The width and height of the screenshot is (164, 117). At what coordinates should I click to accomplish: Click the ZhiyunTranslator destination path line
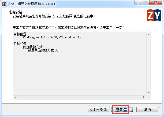point(54,37)
